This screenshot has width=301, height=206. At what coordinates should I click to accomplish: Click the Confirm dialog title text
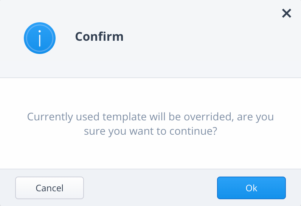99,37
